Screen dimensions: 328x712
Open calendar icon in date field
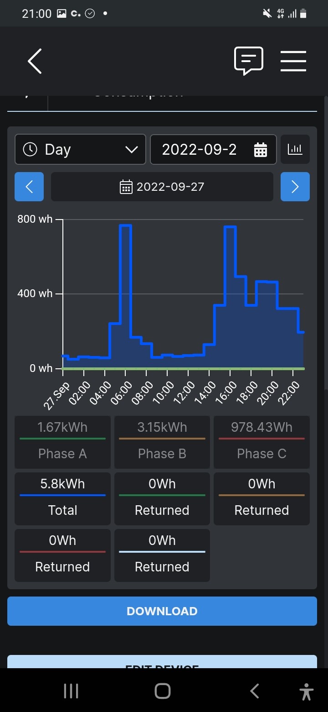click(x=260, y=150)
